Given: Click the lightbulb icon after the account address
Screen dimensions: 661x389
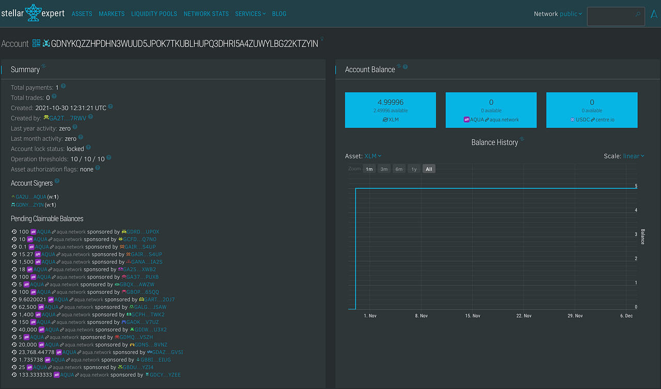Looking at the screenshot, I should pyautogui.click(x=322, y=39).
